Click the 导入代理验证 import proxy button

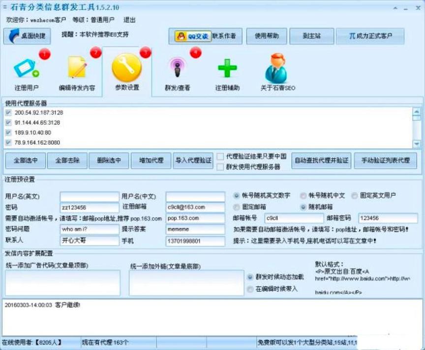(x=193, y=161)
